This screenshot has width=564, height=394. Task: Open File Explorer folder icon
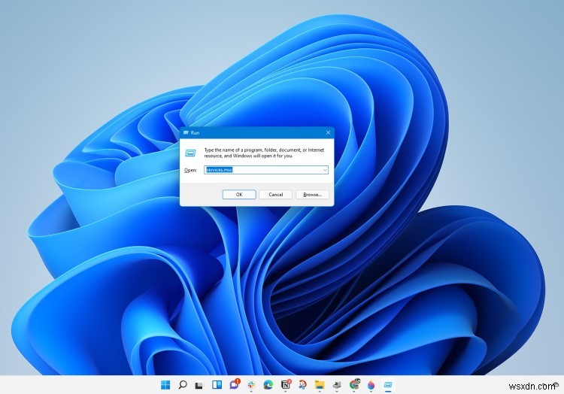[320, 385]
